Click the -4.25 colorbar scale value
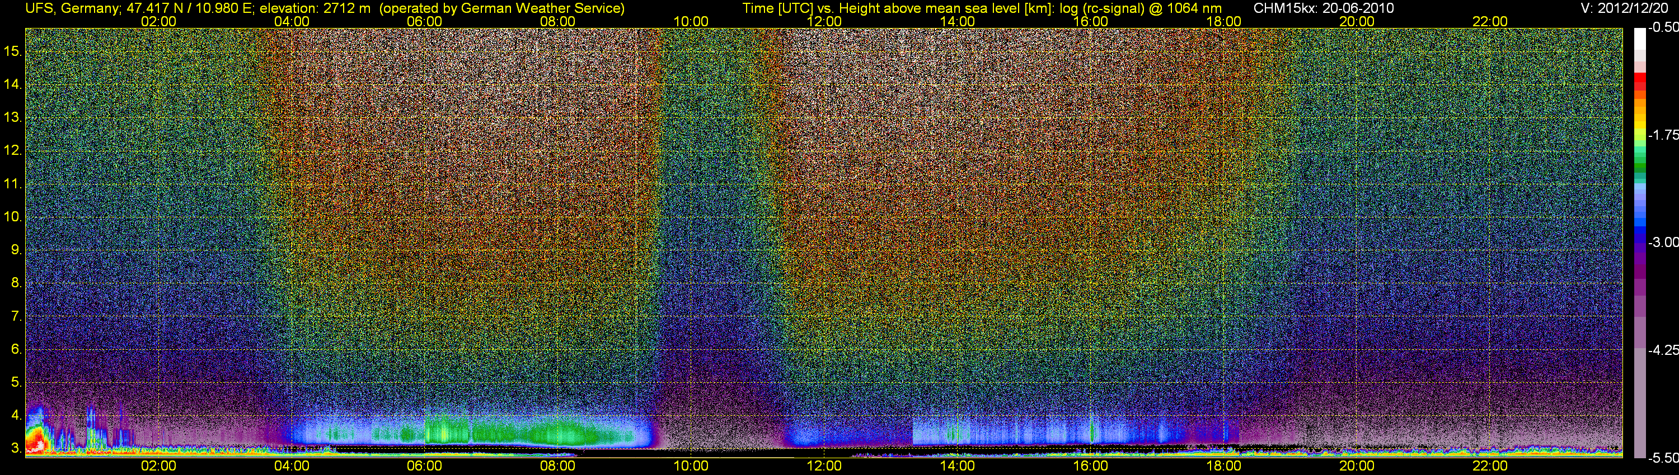This screenshot has height=475, width=1679. [1663, 349]
